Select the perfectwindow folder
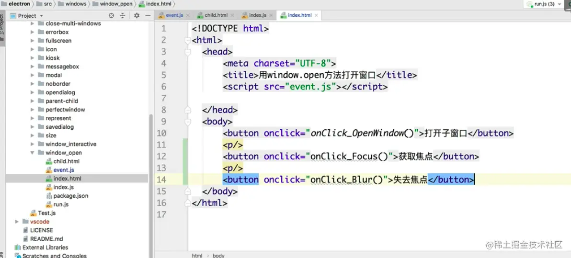The height and width of the screenshot is (258, 571). pos(65,110)
